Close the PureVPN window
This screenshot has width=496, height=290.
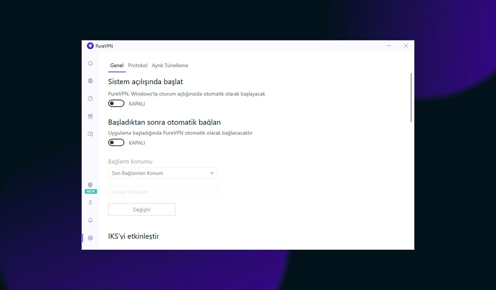tap(406, 46)
